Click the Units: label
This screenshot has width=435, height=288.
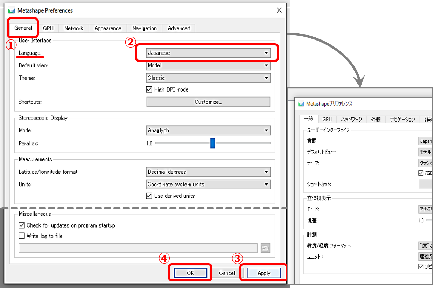click(x=25, y=184)
